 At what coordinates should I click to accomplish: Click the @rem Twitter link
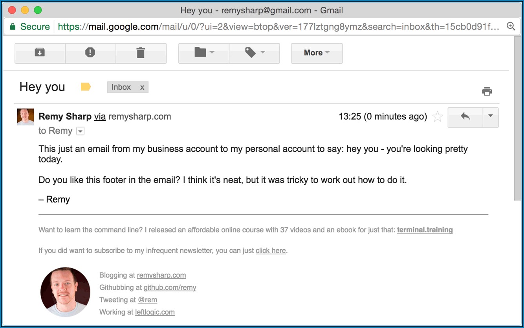click(x=147, y=300)
